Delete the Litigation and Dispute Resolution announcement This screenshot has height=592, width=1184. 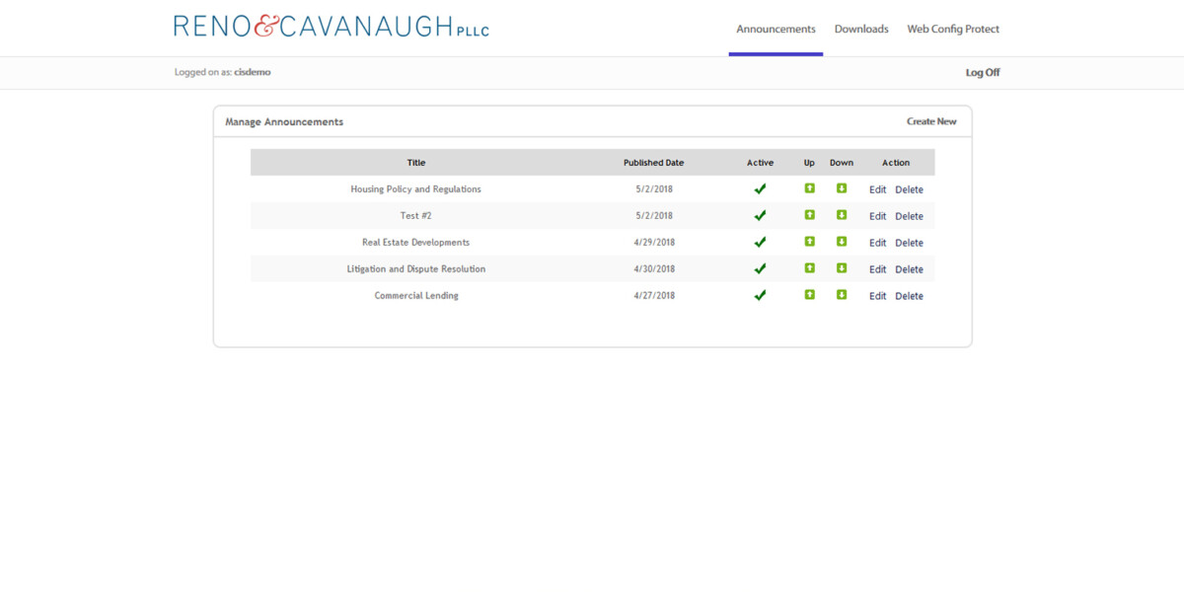909,268
